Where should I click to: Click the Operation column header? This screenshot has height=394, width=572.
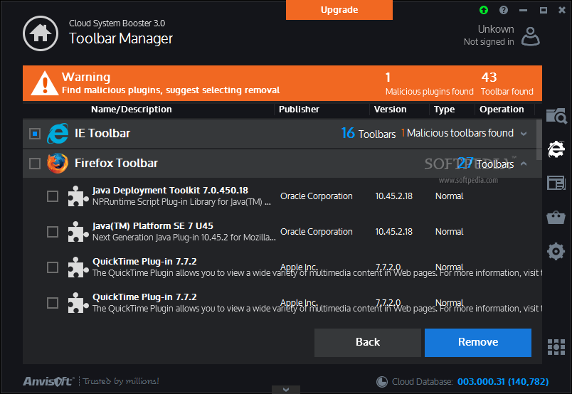(502, 110)
